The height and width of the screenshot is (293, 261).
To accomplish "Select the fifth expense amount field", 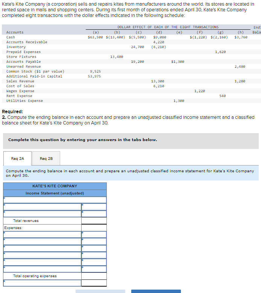I will [x=94, y=262].
